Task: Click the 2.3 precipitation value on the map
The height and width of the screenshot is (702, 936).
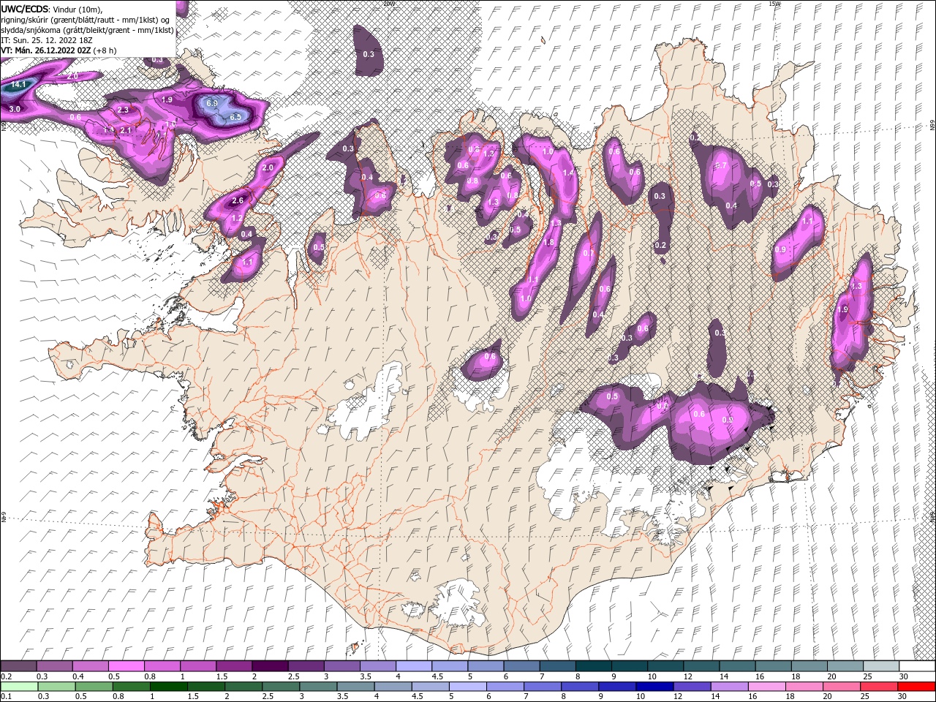Action: (123, 110)
